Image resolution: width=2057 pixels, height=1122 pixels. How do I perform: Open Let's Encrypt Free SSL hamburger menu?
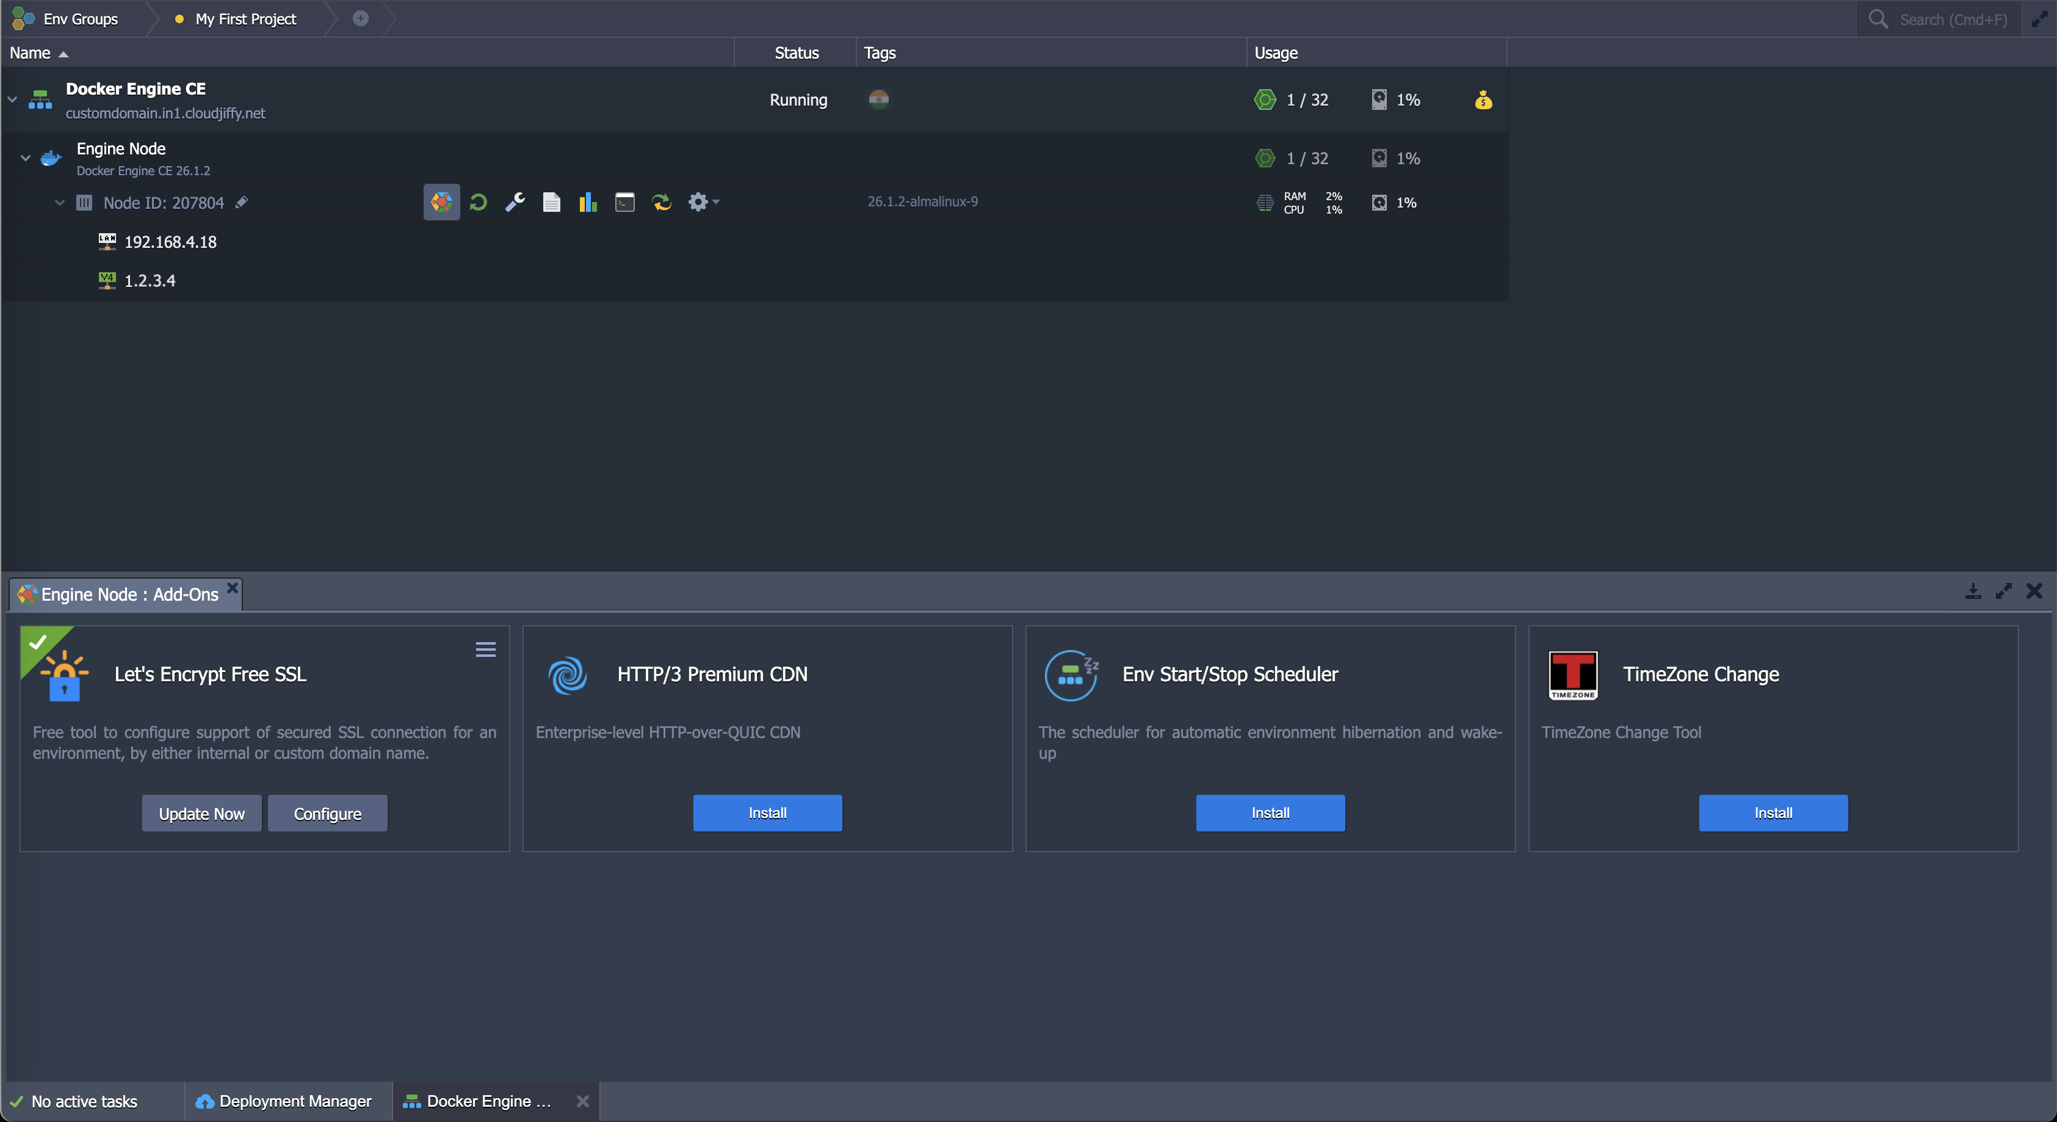[485, 650]
